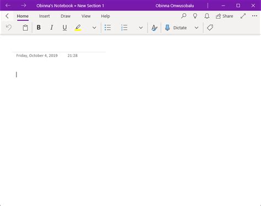Image resolution: width=261 pixels, height=206 pixels.
Task: Open the Home tab
Action: coord(23,16)
